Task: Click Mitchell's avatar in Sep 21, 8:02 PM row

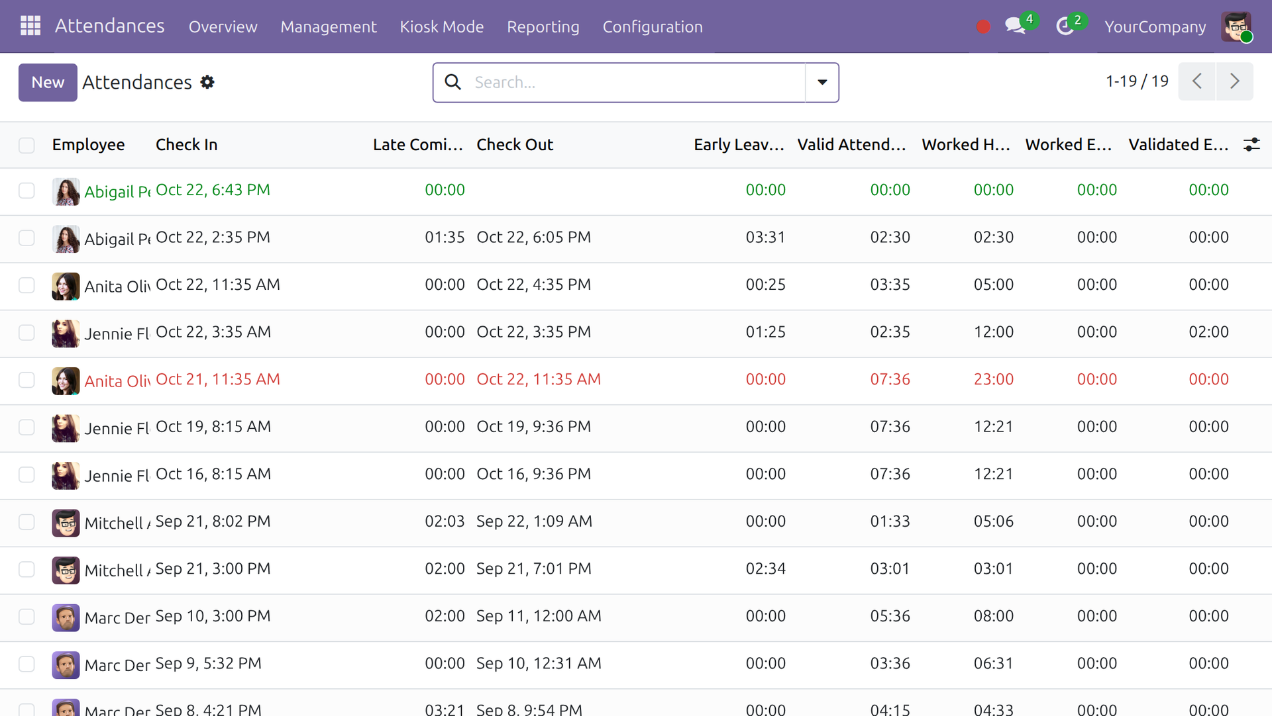Action: 66,523
